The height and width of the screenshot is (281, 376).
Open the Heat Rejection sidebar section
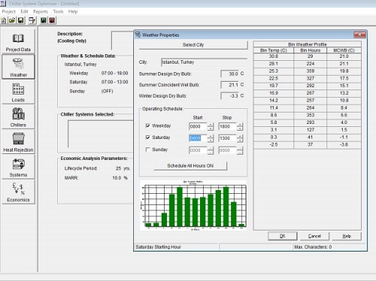click(x=18, y=142)
